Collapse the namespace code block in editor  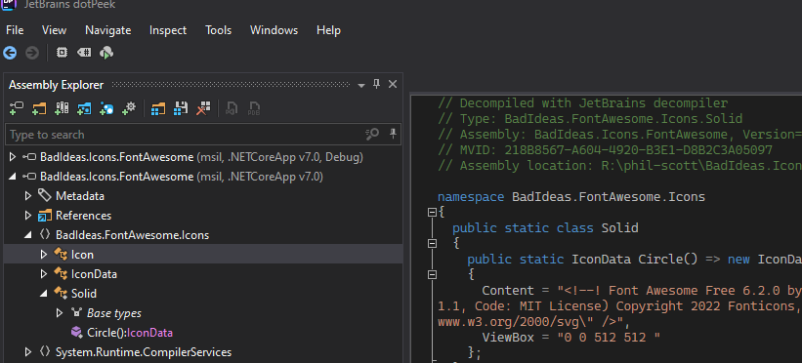click(432, 212)
